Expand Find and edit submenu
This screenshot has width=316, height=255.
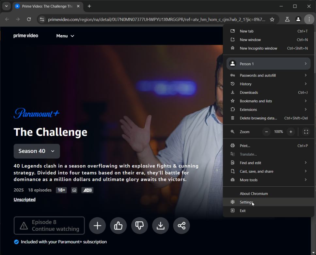pyautogui.click(x=268, y=163)
